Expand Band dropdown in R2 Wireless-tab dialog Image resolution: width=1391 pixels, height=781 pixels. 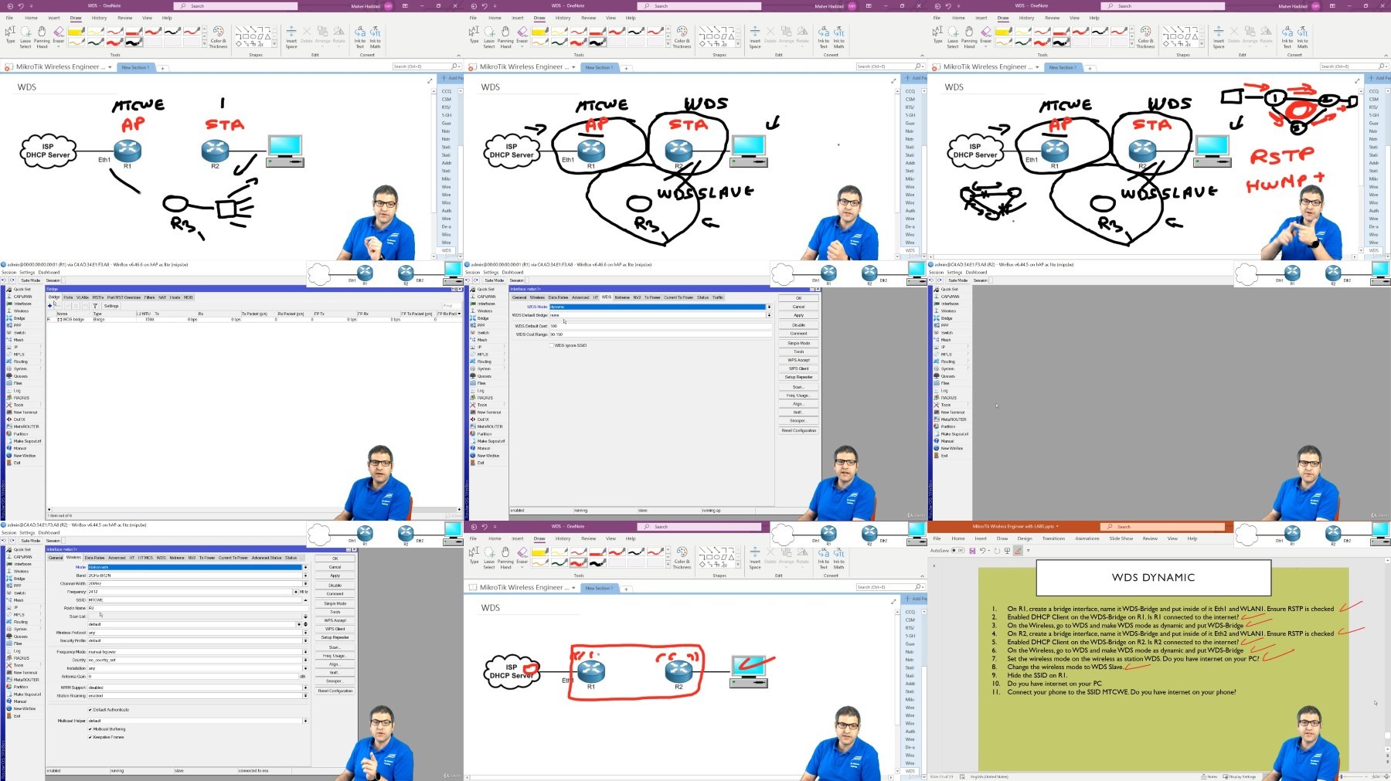[305, 576]
